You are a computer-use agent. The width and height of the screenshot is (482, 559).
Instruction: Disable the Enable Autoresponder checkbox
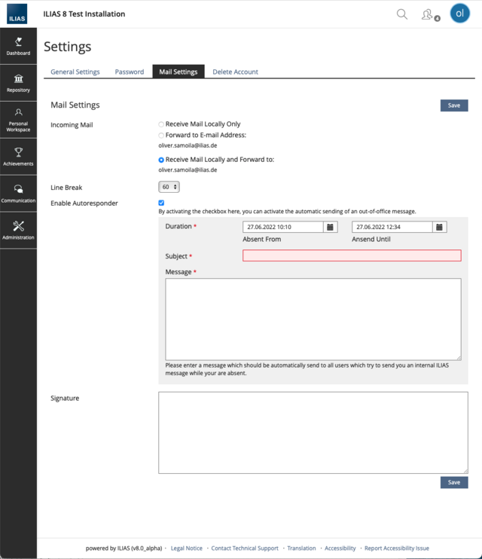click(x=161, y=203)
